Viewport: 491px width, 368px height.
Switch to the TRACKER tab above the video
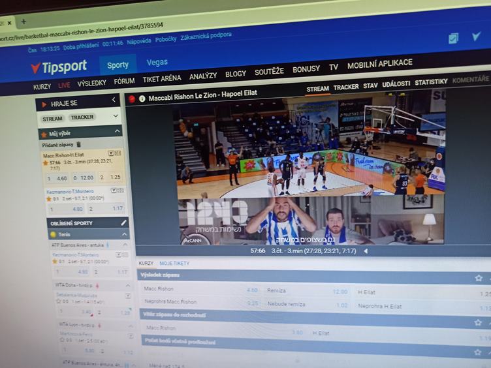point(345,87)
